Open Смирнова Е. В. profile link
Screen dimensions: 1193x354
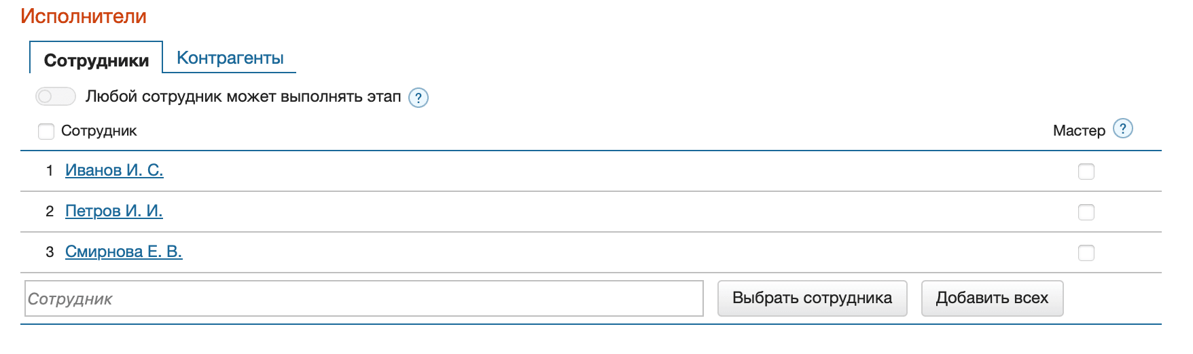124,252
